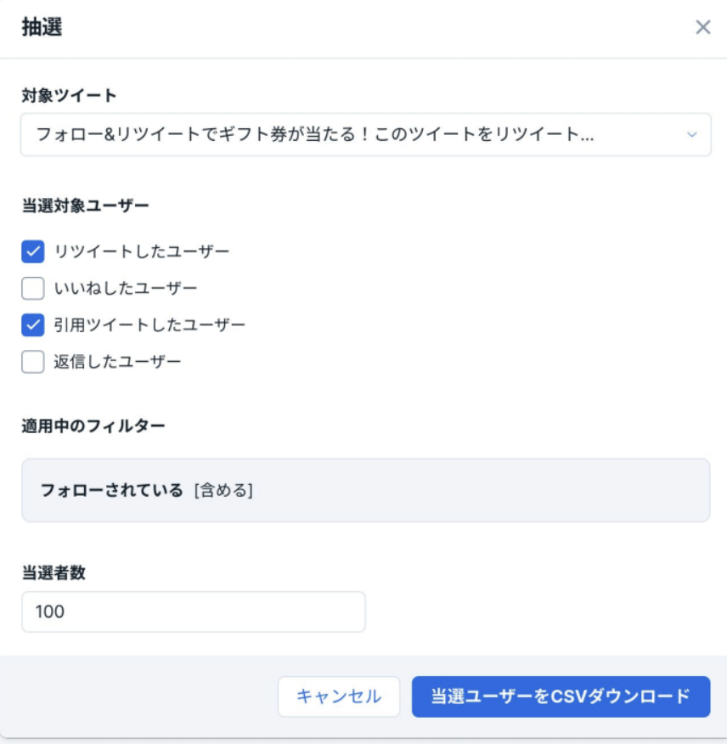This screenshot has width=727, height=744.
Task: Click the 抽選 dialog title
Action: point(42,27)
